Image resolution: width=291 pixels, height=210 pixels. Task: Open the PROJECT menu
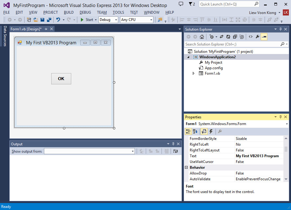click(x=51, y=12)
